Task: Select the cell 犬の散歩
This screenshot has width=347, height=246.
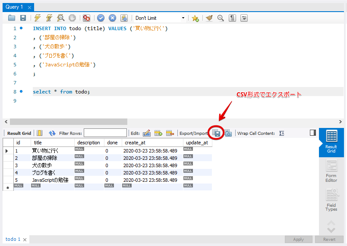Action: (x=53, y=165)
